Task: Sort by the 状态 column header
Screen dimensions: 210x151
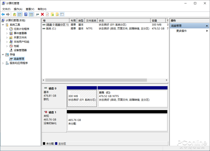Action: (x=124, y=21)
